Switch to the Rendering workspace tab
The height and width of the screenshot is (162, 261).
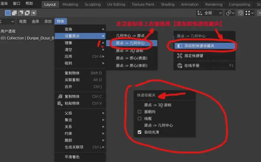pyautogui.click(x=214, y=4)
